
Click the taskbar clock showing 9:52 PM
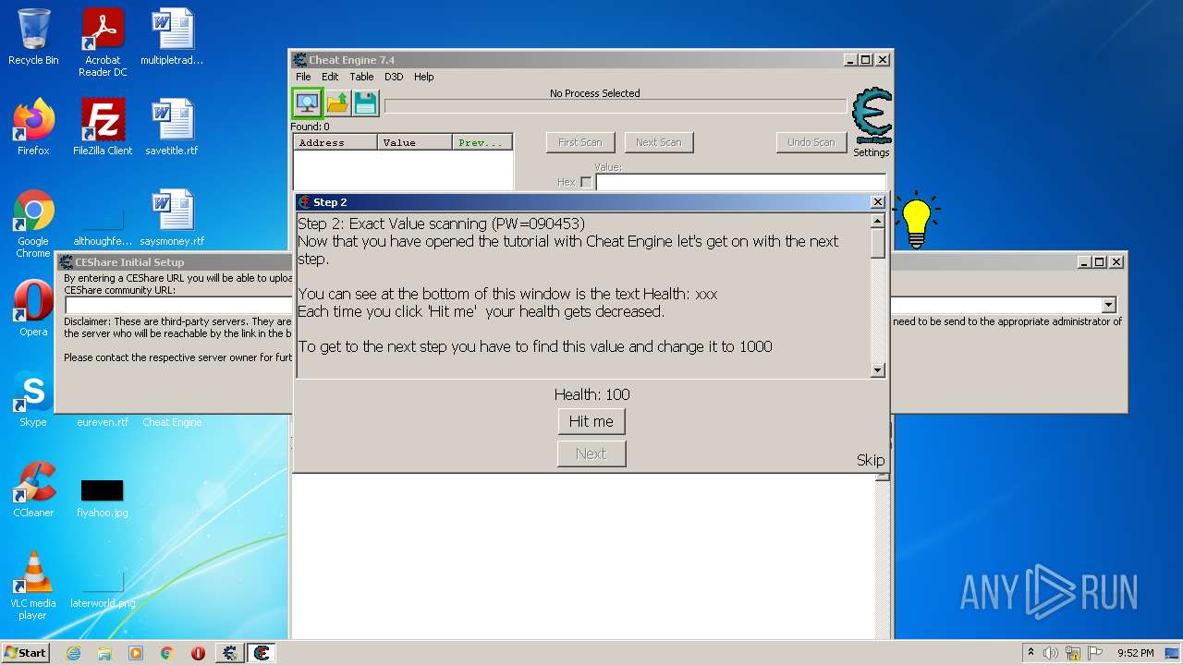tap(1135, 653)
